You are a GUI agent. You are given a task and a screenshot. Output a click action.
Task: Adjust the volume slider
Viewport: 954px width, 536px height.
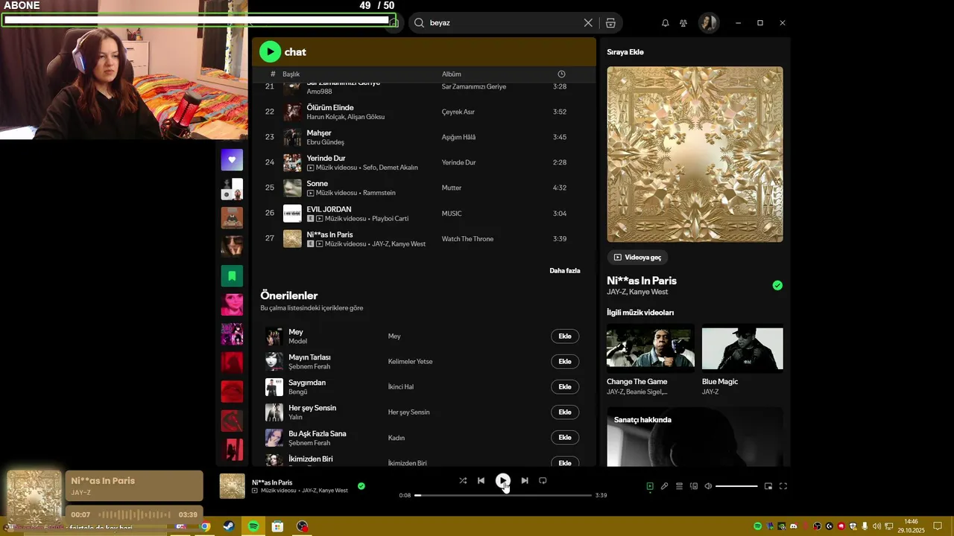pos(736,486)
